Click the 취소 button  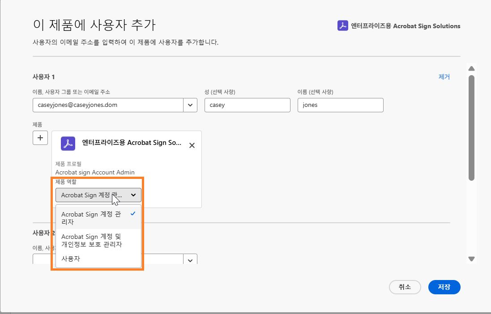(405, 287)
